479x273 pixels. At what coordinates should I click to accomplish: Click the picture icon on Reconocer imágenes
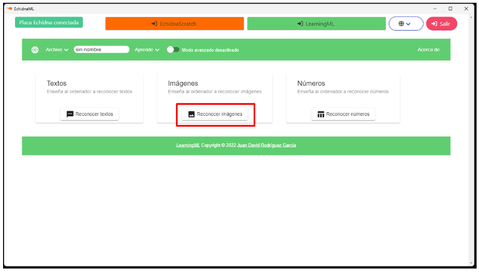[x=191, y=114]
